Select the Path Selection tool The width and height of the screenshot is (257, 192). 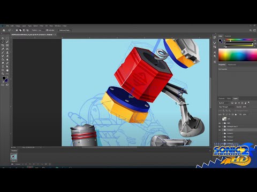coord(7,67)
